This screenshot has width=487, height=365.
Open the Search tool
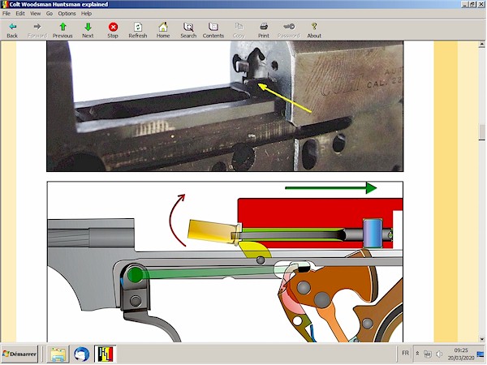[x=188, y=30]
